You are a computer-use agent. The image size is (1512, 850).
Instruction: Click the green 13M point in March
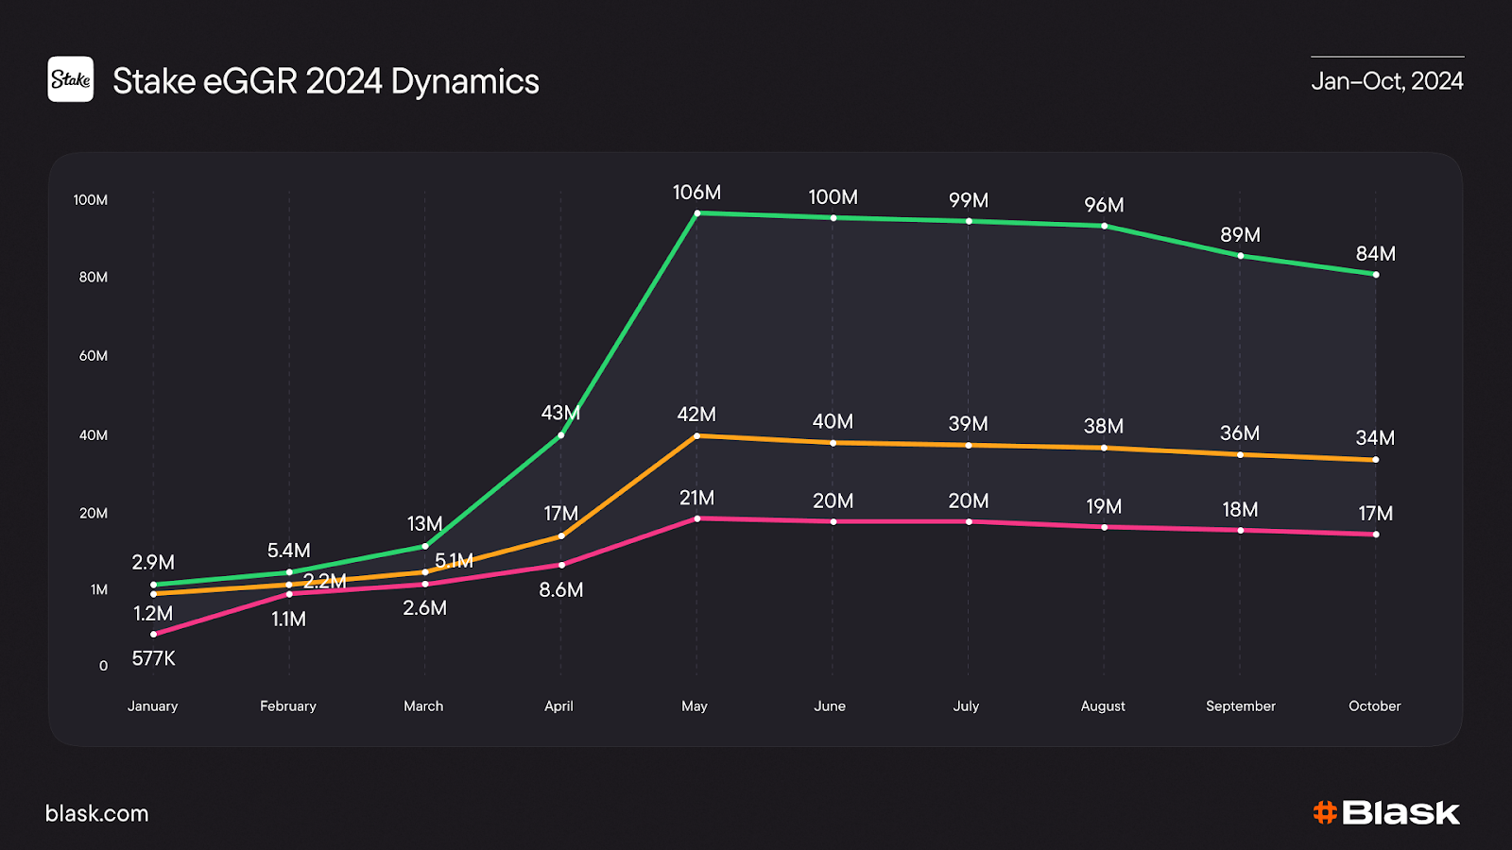[x=425, y=546]
